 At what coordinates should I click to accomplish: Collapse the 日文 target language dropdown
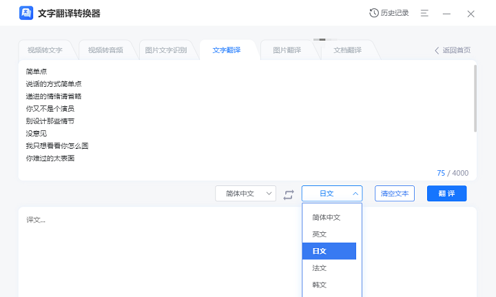point(332,194)
